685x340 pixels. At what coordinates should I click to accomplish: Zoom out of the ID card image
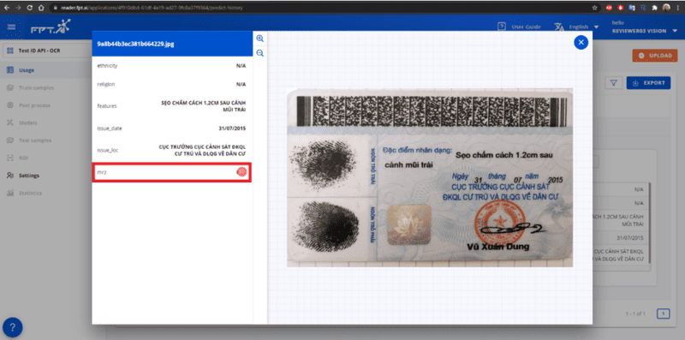pos(260,53)
